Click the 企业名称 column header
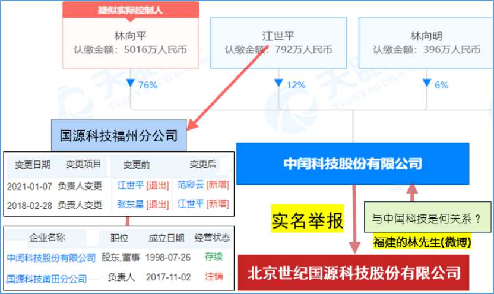The height and width of the screenshot is (294, 494). coord(47,238)
